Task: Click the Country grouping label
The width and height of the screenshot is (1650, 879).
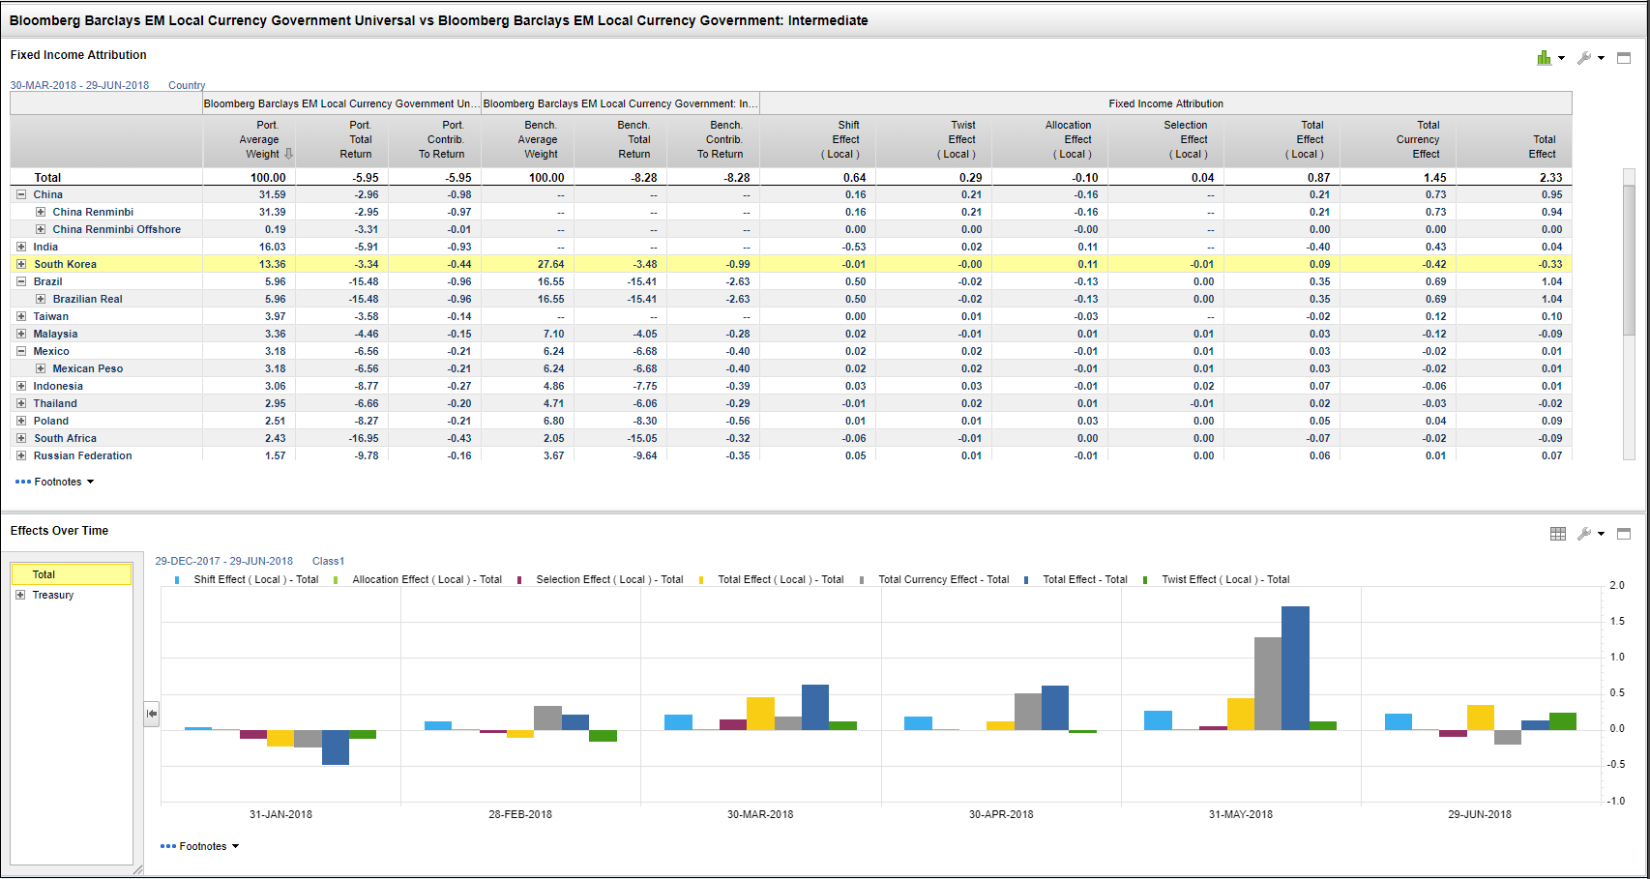Action: click(187, 85)
